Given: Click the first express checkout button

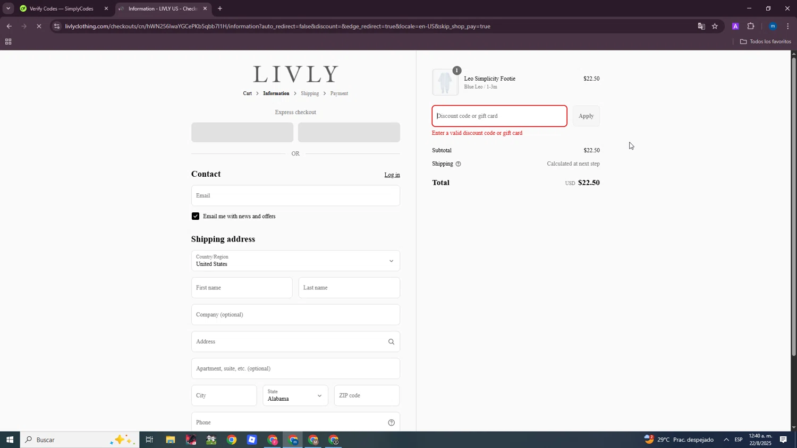Looking at the screenshot, I should pyautogui.click(x=242, y=132).
